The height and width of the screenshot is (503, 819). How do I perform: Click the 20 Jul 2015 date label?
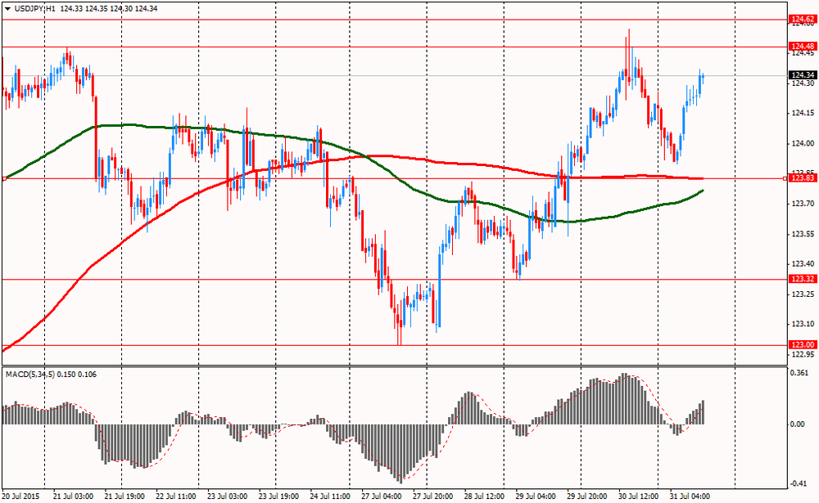(21, 496)
